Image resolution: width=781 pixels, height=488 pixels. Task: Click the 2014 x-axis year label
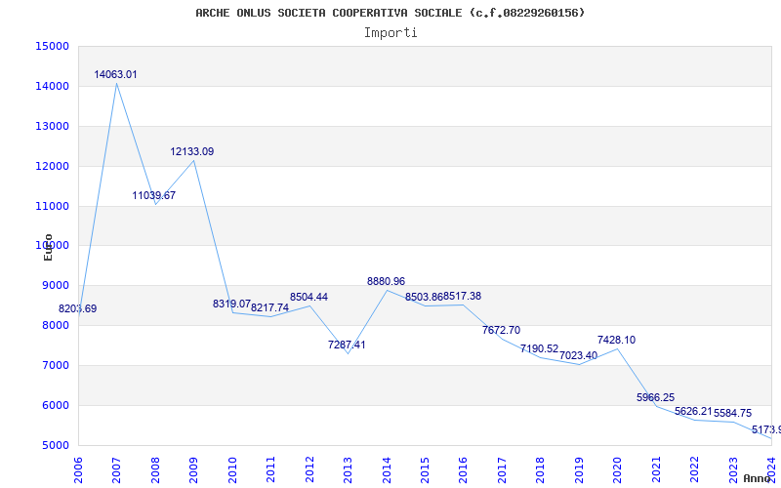pyautogui.click(x=387, y=469)
